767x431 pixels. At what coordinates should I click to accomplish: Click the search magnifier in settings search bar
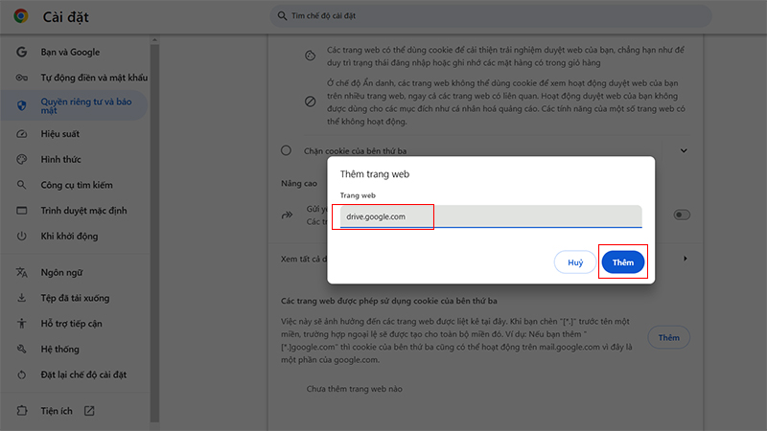pyautogui.click(x=282, y=16)
